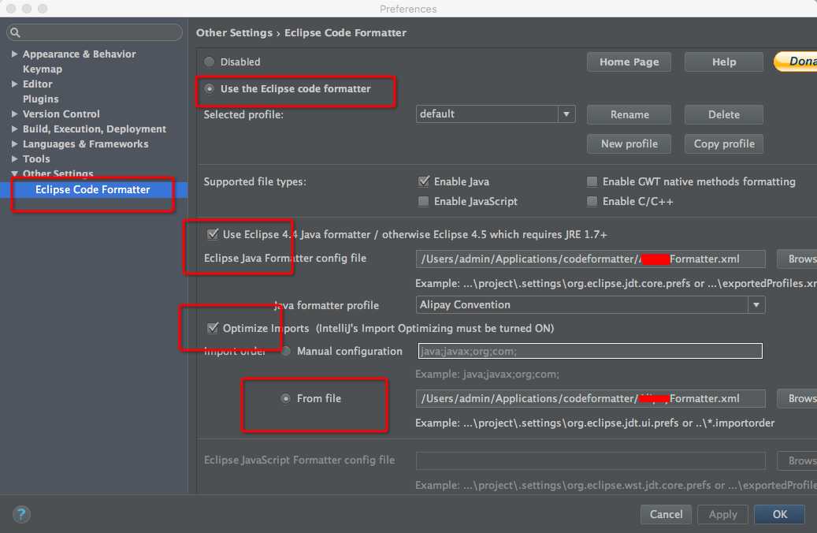The height and width of the screenshot is (533, 817).
Task: Confirm the dialog with OK
Action: [x=779, y=514]
